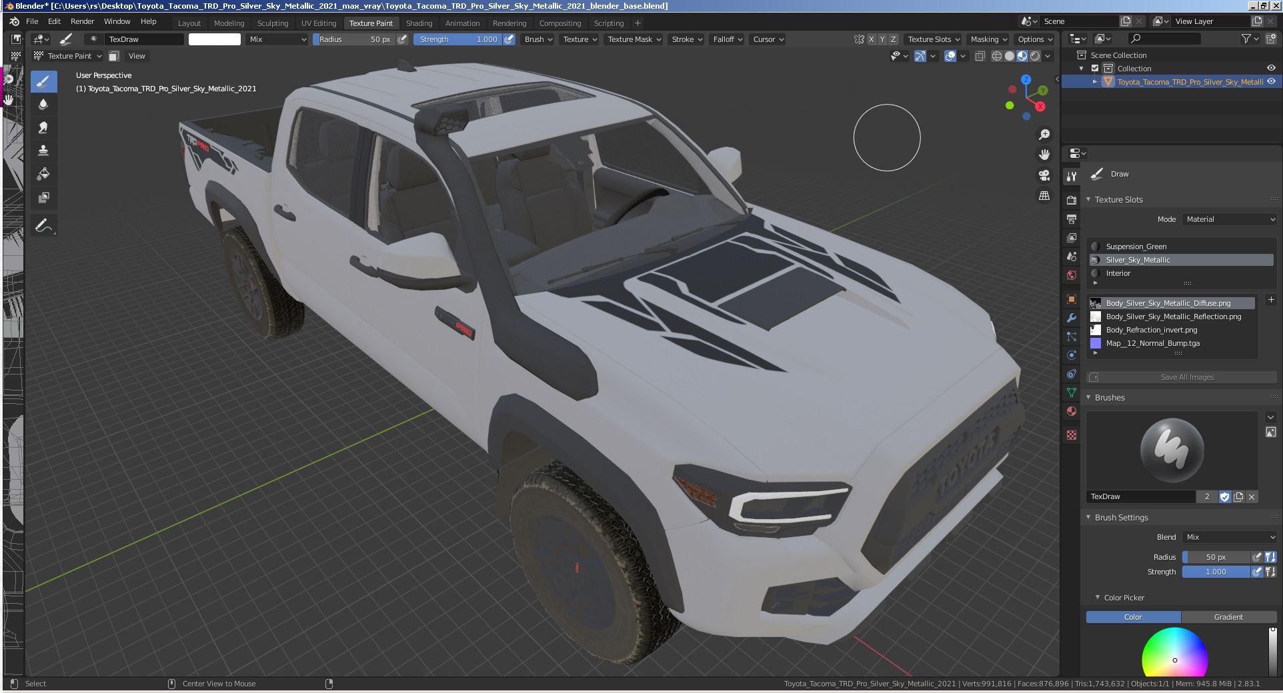The height and width of the screenshot is (693, 1283).
Task: Open the Modifiers wrench properties tab
Action: point(1072,318)
